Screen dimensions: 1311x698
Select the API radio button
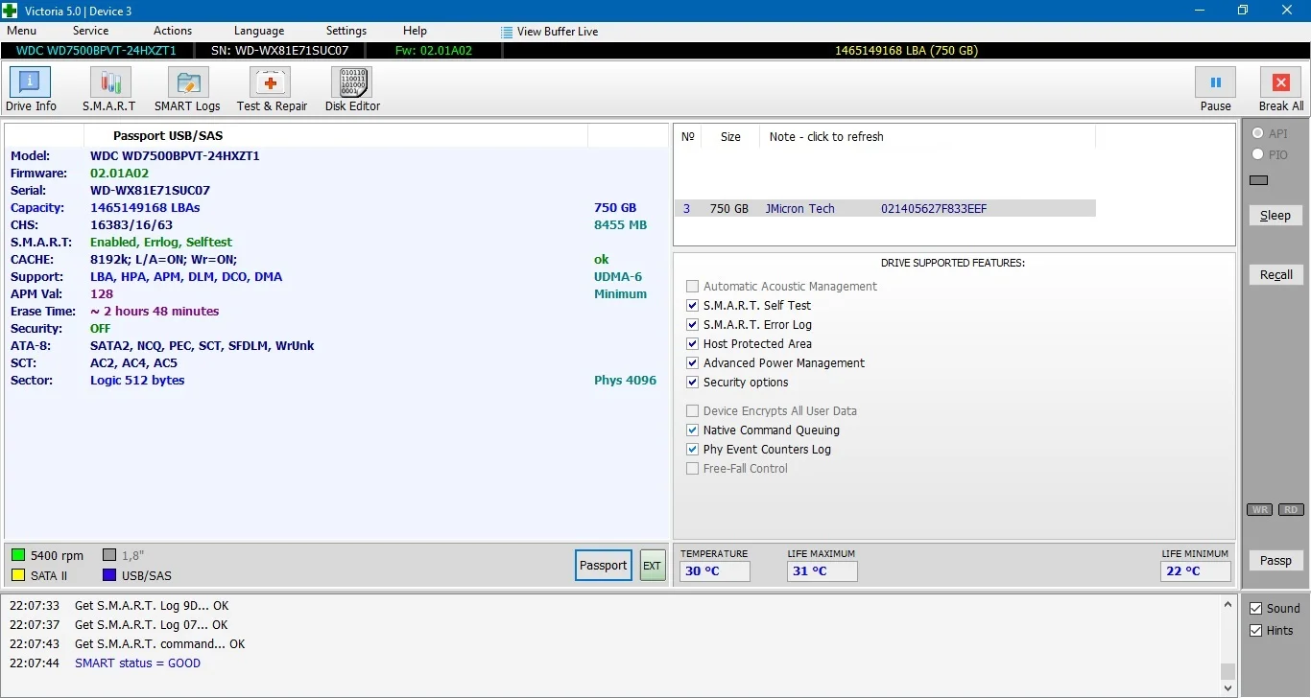(1257, 134)
